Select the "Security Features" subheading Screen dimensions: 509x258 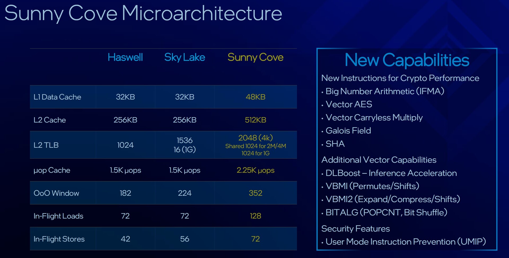(x=356, y=229)
